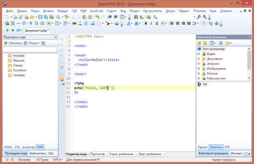
Task: Toggle Italic formatting
Action: coord(151,23)
